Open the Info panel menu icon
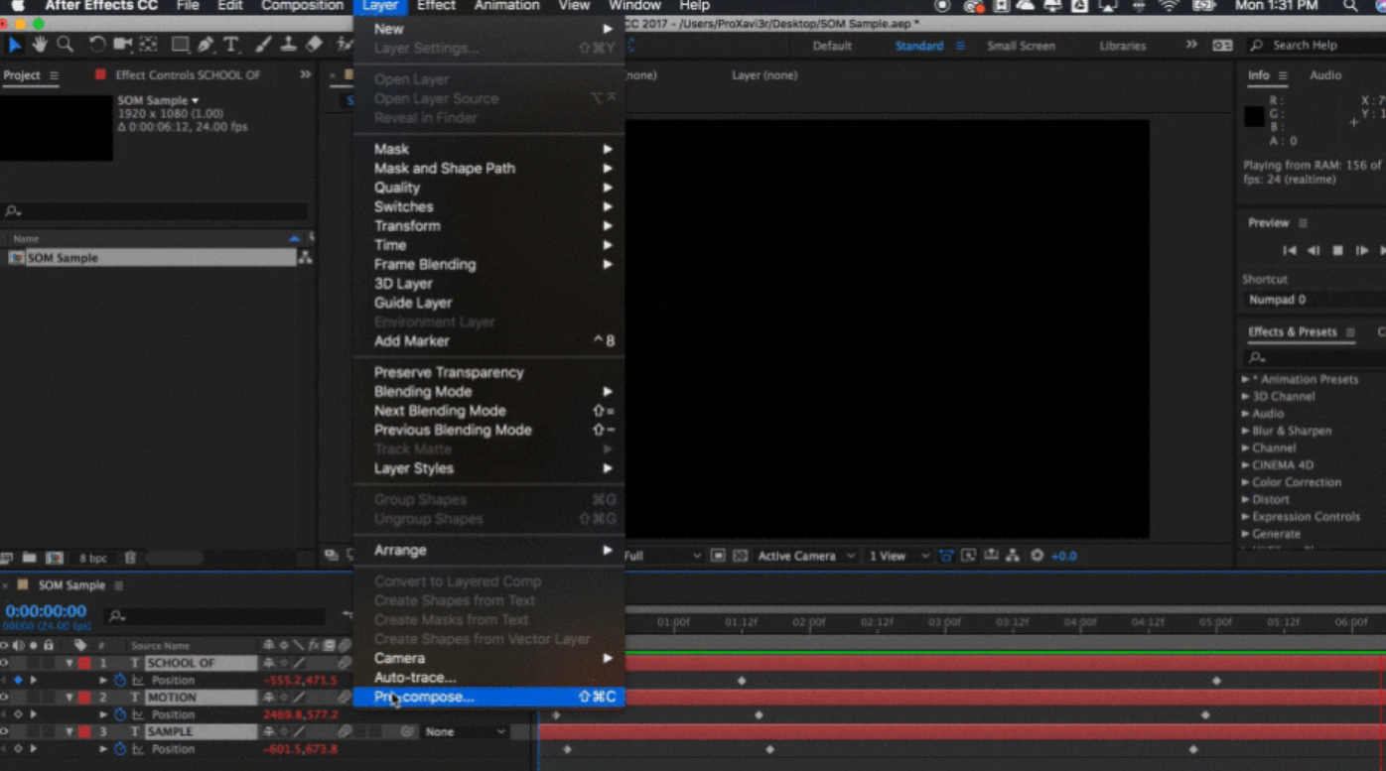This screenshot has width=1386, height=771. pyautogui.click(x=1283, y=75)
